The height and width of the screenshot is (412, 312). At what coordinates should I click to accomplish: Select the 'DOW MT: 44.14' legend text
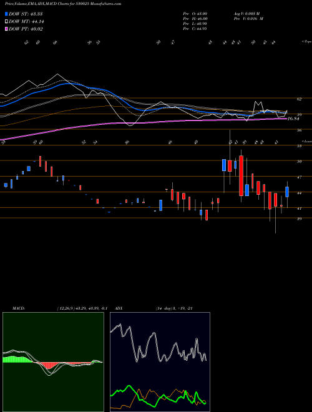(x=26, y=22)
